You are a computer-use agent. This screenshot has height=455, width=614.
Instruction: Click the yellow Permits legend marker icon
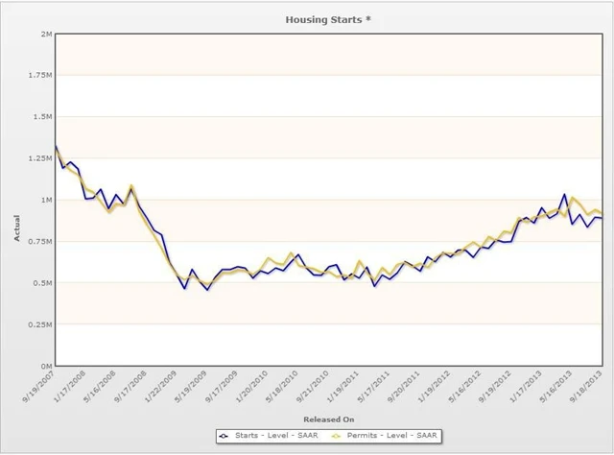[x=333, y=436]
